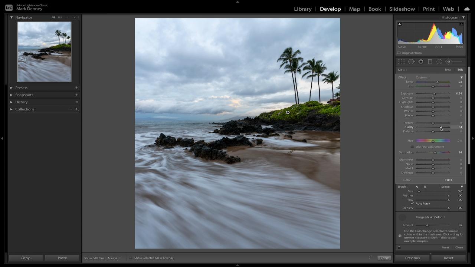This screenshot has height=267, width=475.
Task: Click the shadow clipping indicator in histogram
Action: [x=400, y=24]
